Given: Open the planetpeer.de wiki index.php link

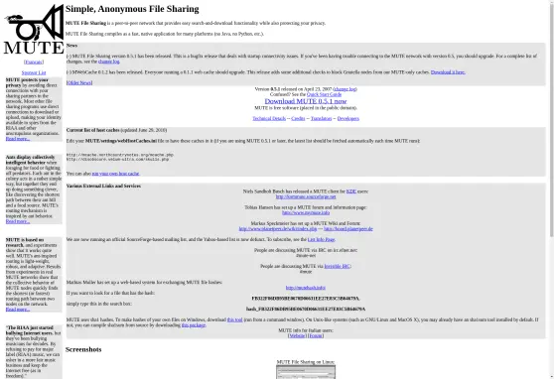Looking at the screenshot, I should coord(278,229).
